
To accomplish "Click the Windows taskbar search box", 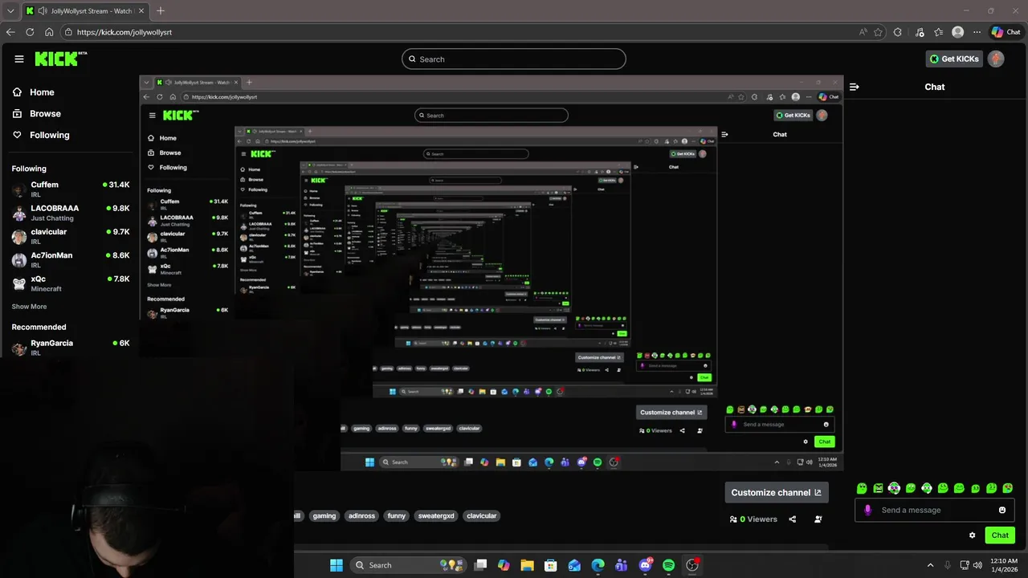I will coord(408,565).
